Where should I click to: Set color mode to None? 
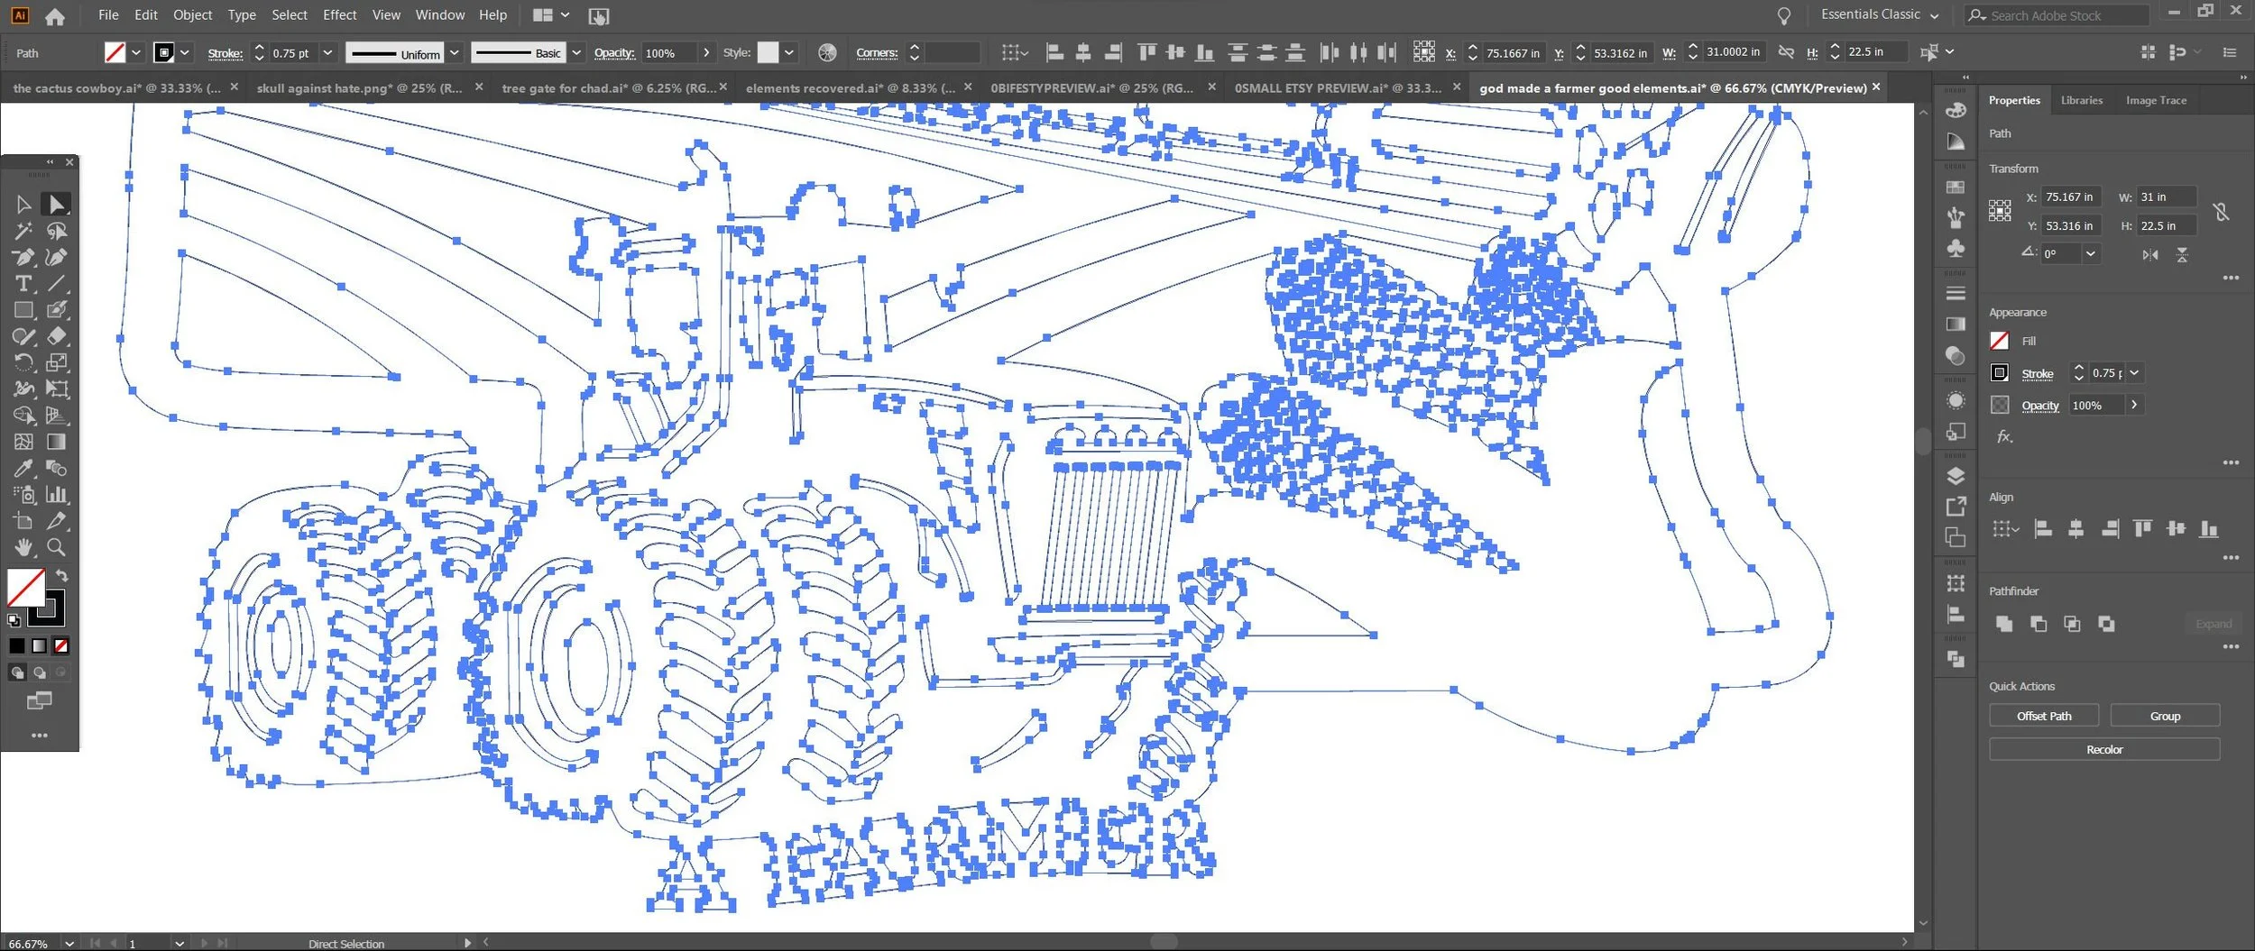click(61, 645)
